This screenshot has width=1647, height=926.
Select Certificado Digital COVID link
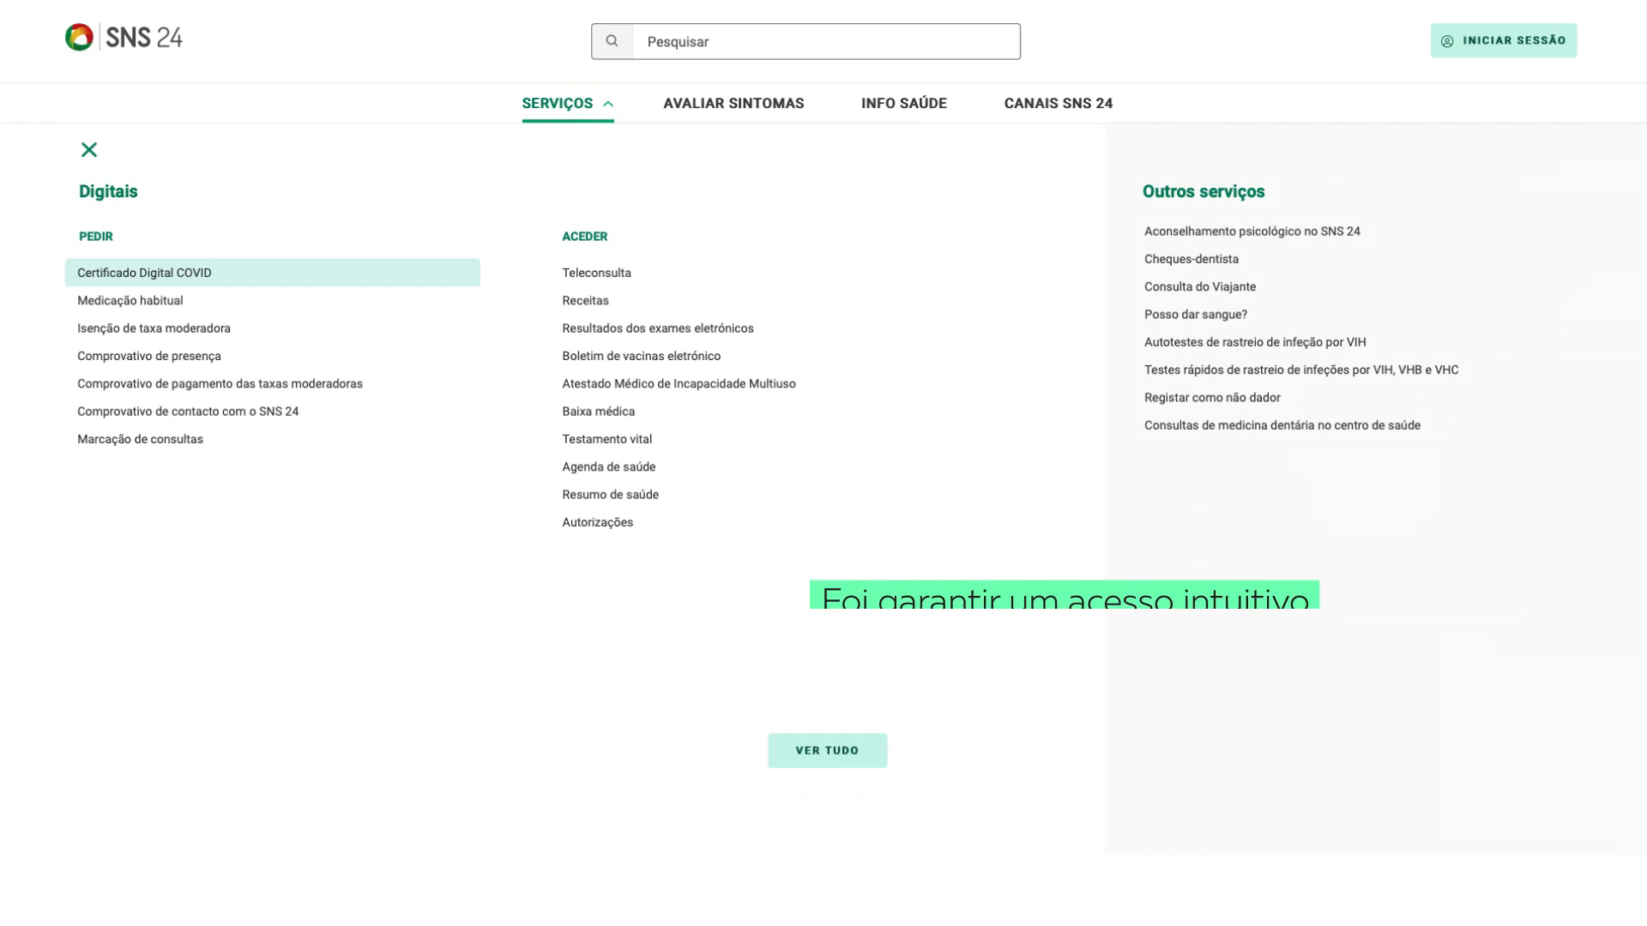(x=144, y=273)
